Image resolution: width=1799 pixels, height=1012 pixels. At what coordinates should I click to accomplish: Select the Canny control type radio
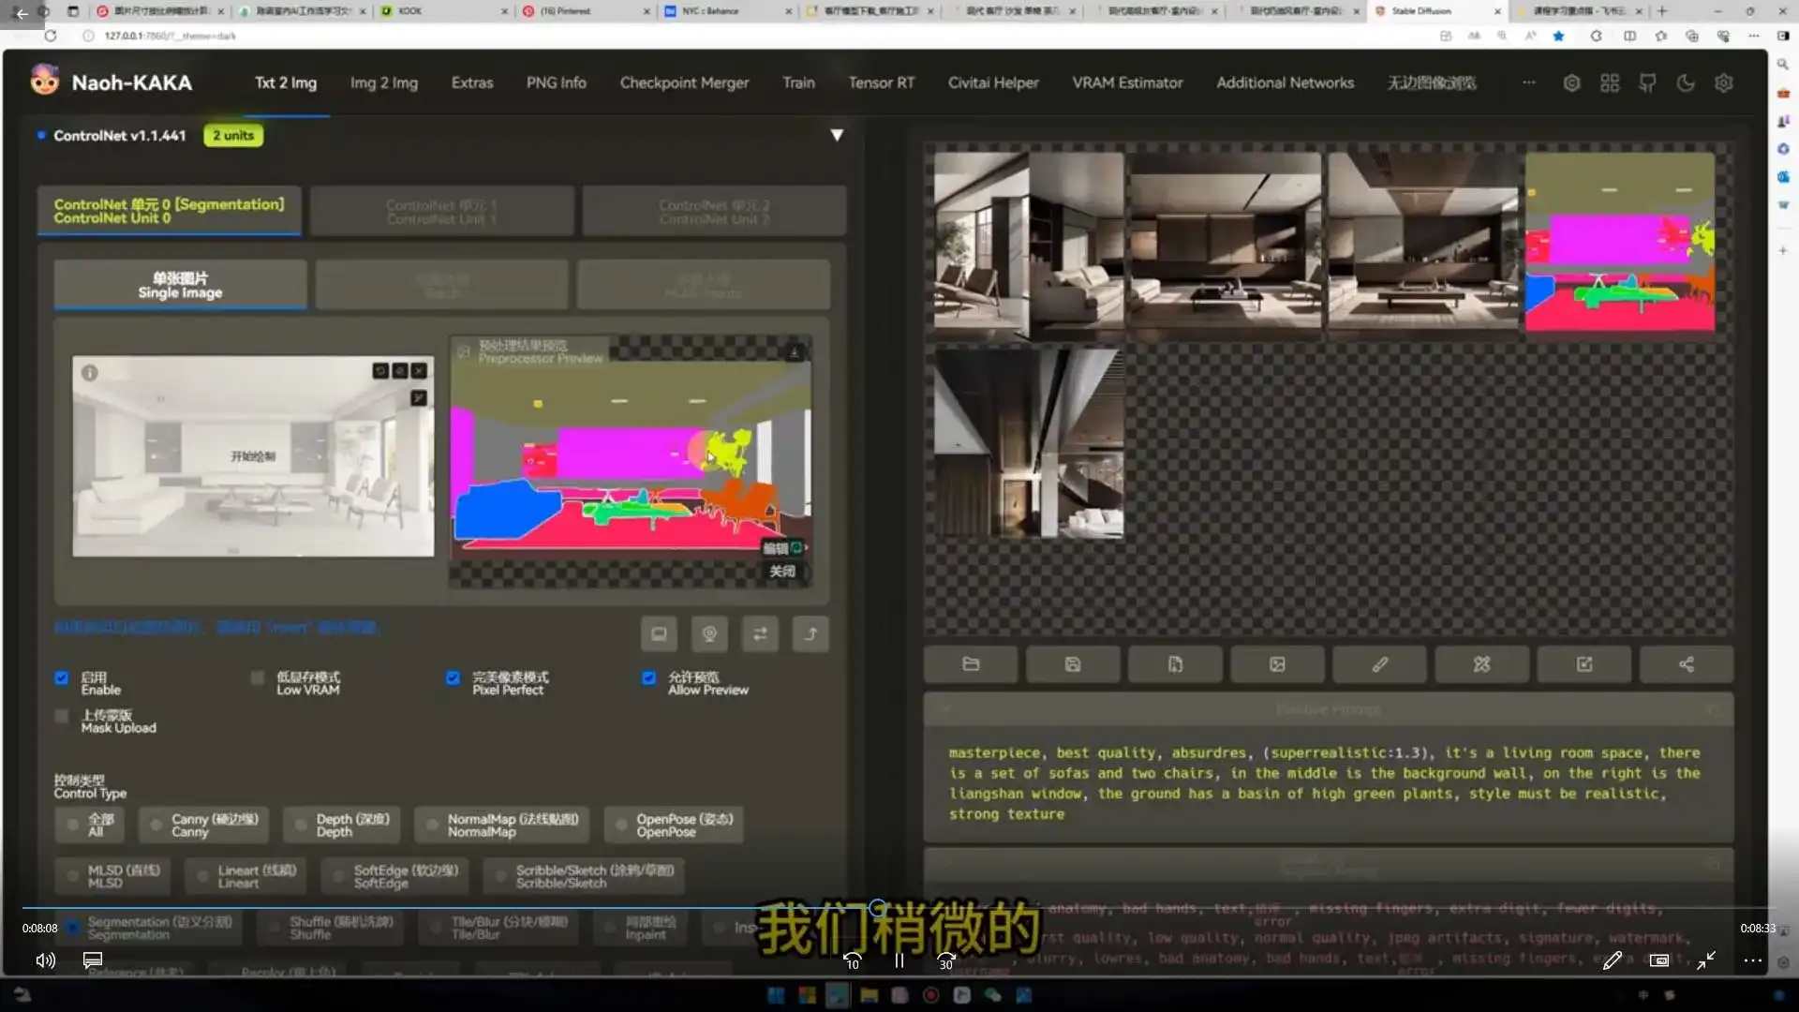[156, 826]
